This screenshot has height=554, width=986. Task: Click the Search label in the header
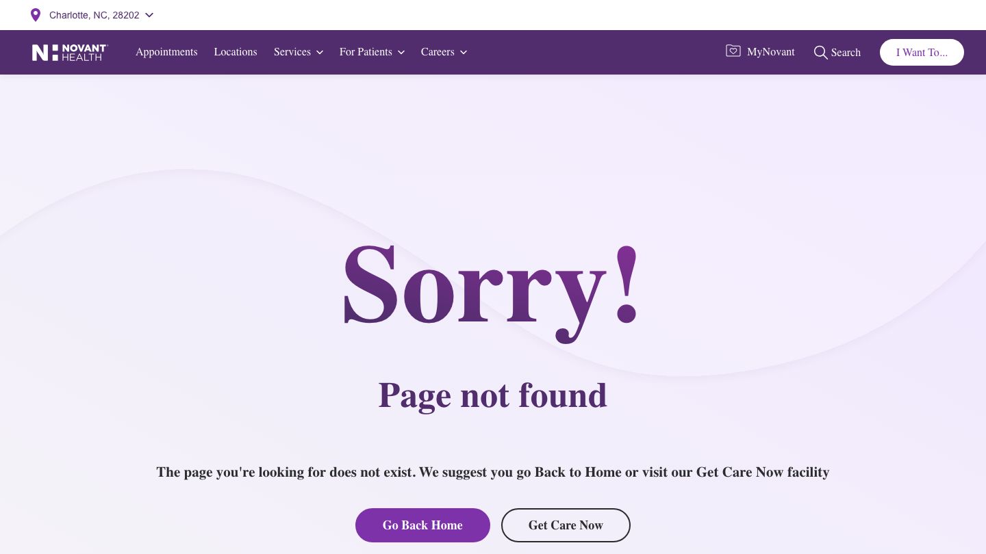coord(846,53)
